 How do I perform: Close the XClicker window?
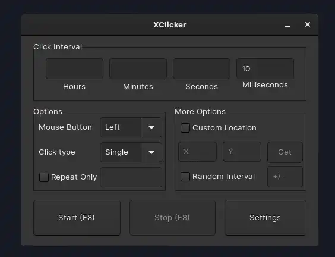pyautogui.click(x=308, y=24)
